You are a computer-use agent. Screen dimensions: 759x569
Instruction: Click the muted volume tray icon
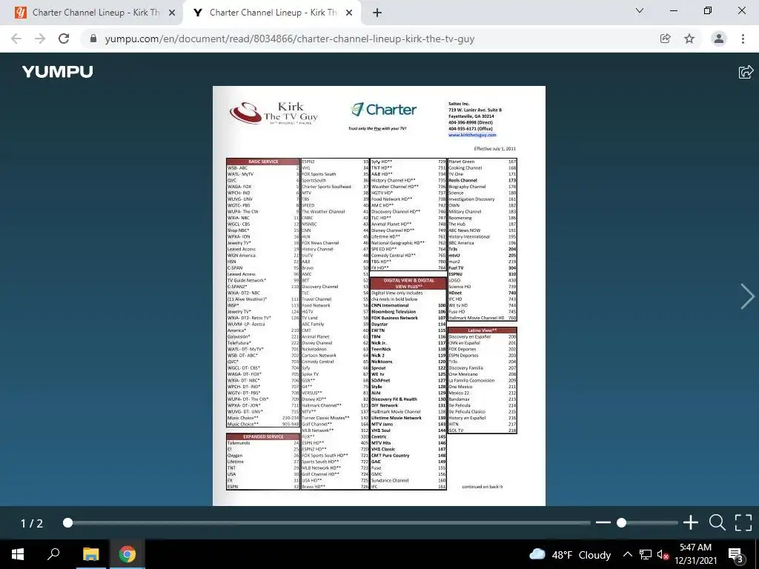tap(663, 554)
